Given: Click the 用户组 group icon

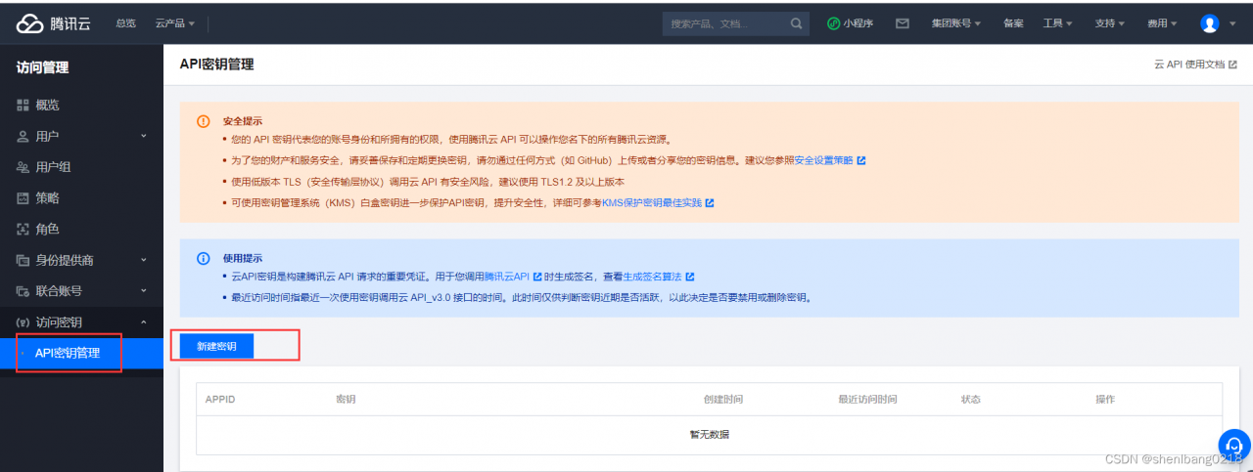Looking at the screenshot, I should (23, 167).
